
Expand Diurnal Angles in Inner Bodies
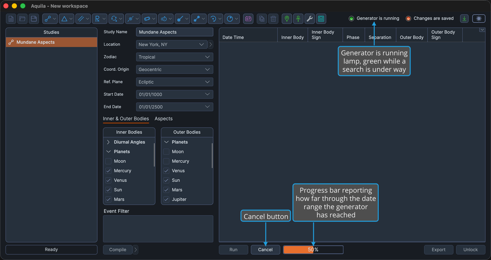[x=108, y=142]
